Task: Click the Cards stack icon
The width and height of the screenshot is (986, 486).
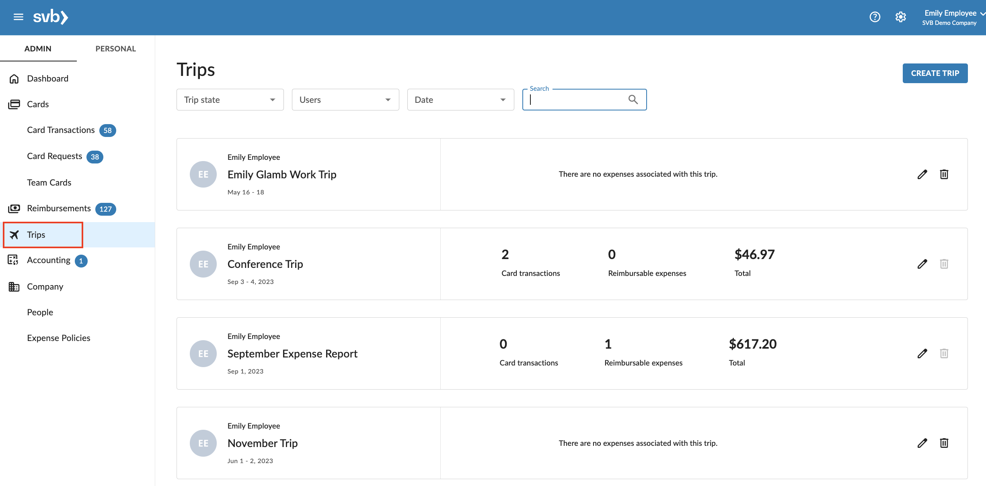Action: coord(14,104)
